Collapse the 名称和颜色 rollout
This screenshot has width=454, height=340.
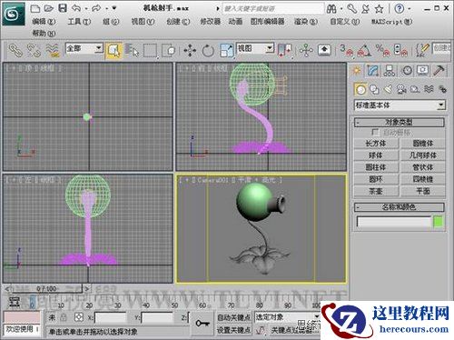point(400,207)
